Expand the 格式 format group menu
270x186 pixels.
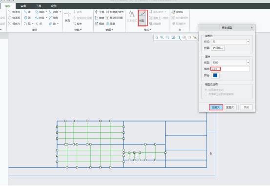tap(147, 30)
